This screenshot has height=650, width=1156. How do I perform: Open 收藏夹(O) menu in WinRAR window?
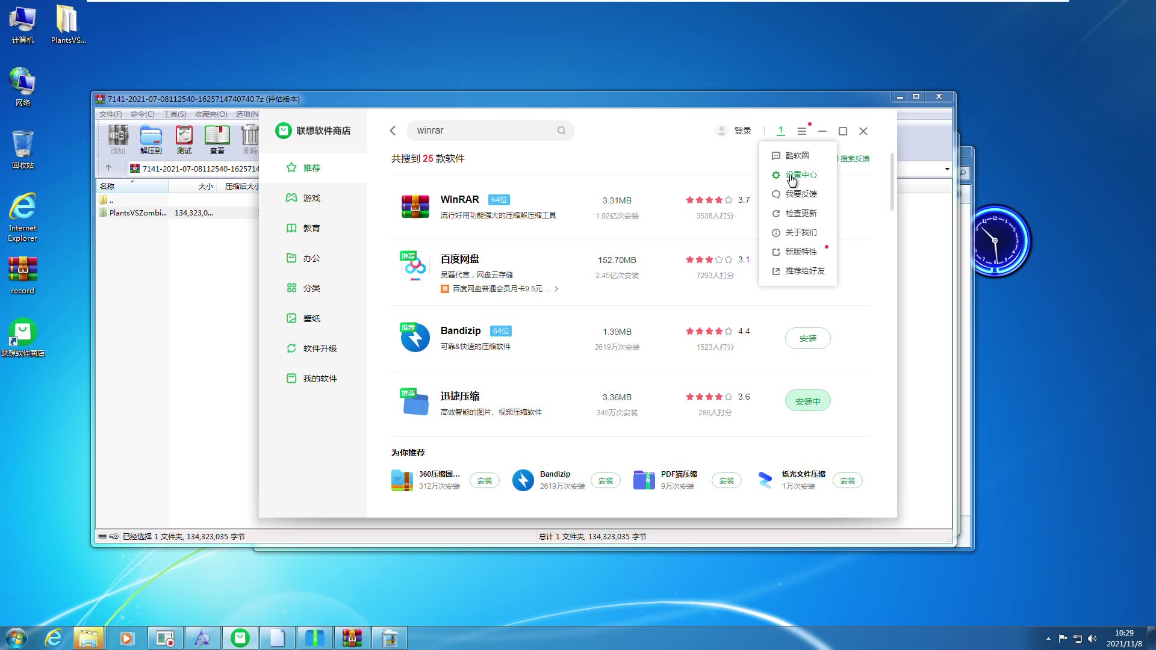coord(211,114)
